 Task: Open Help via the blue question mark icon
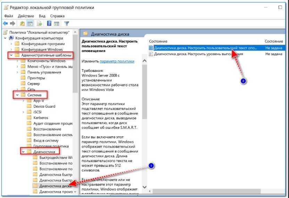tap(49, 24)
